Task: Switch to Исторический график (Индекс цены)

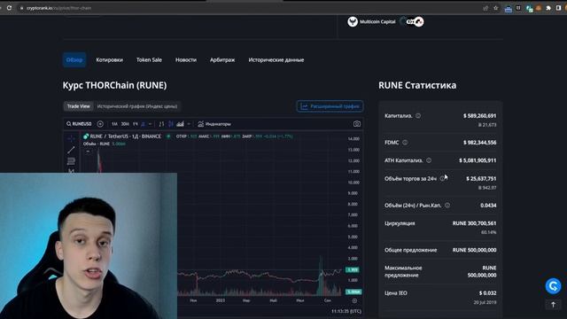Action: click(x=137, y=106)
